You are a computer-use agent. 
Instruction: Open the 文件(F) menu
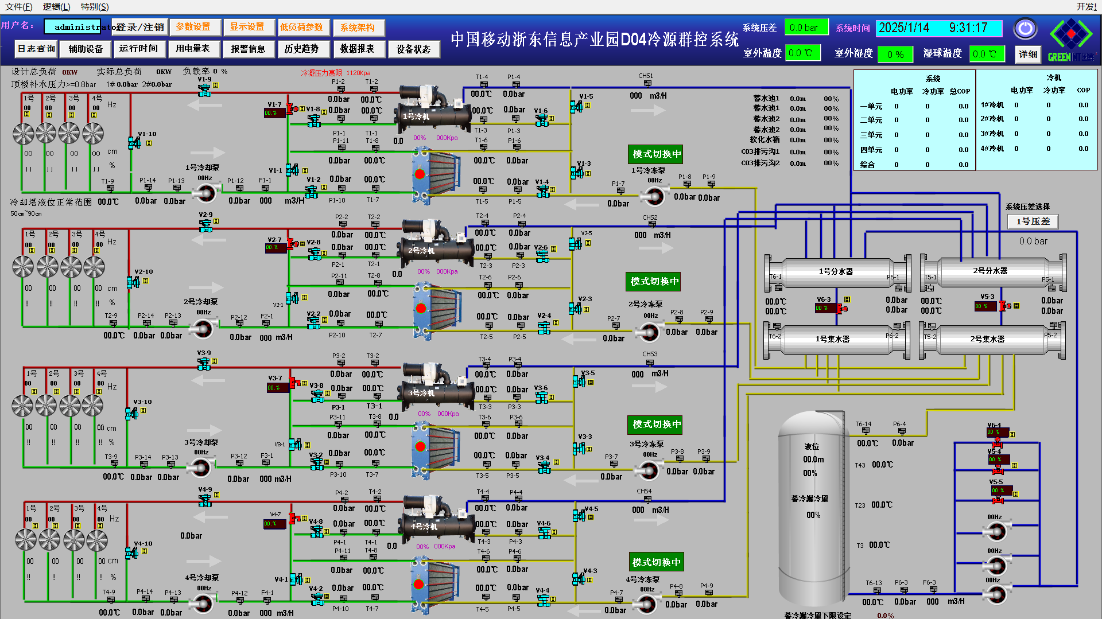click(x=18, y=6)
